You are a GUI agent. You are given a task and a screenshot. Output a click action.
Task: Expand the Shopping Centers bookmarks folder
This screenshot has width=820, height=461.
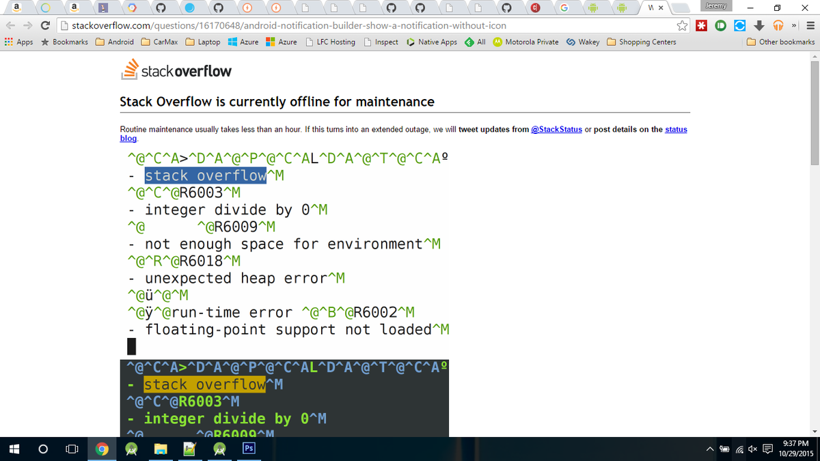[642, 42]
